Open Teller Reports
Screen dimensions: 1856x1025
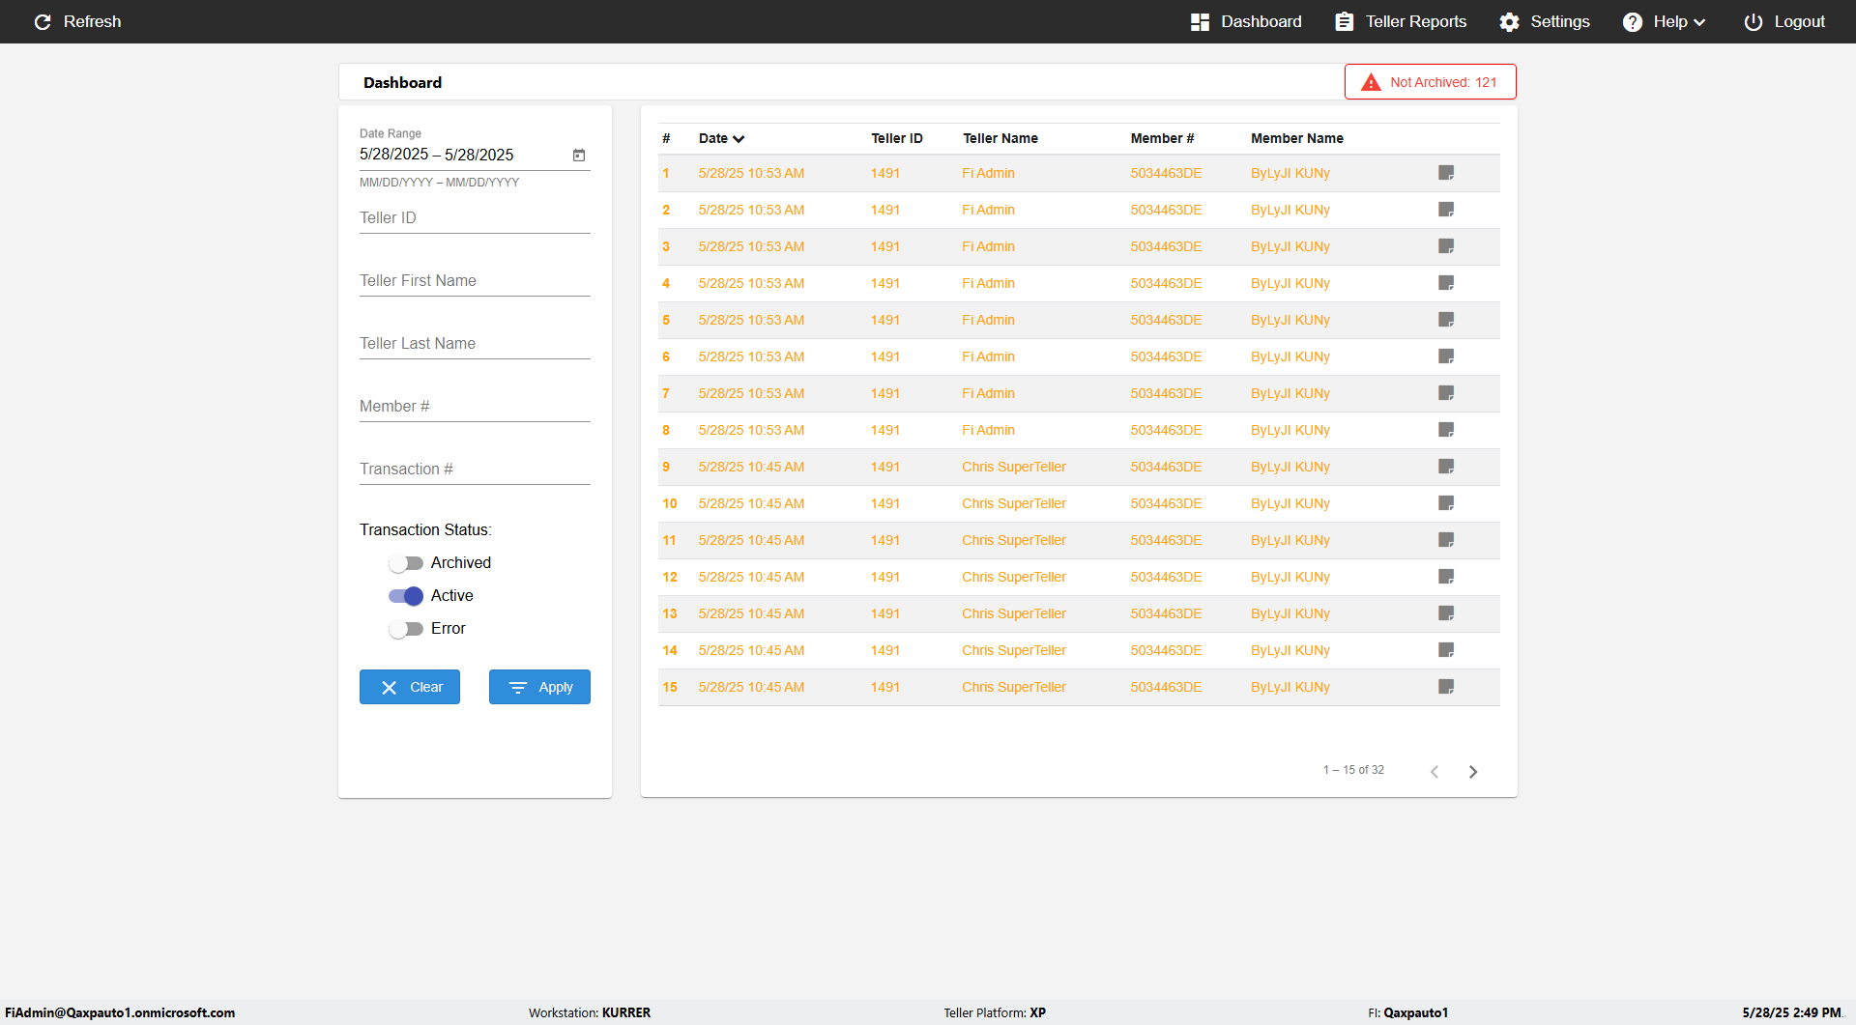tap(1401, 21)
